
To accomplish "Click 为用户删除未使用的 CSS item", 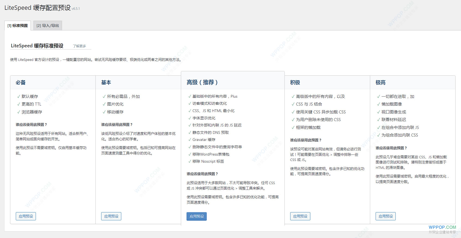I will coord(318,120).
